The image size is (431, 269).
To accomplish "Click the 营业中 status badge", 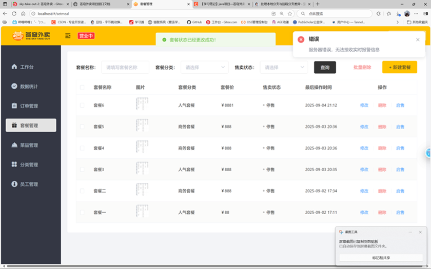I will tap(86, 36).
